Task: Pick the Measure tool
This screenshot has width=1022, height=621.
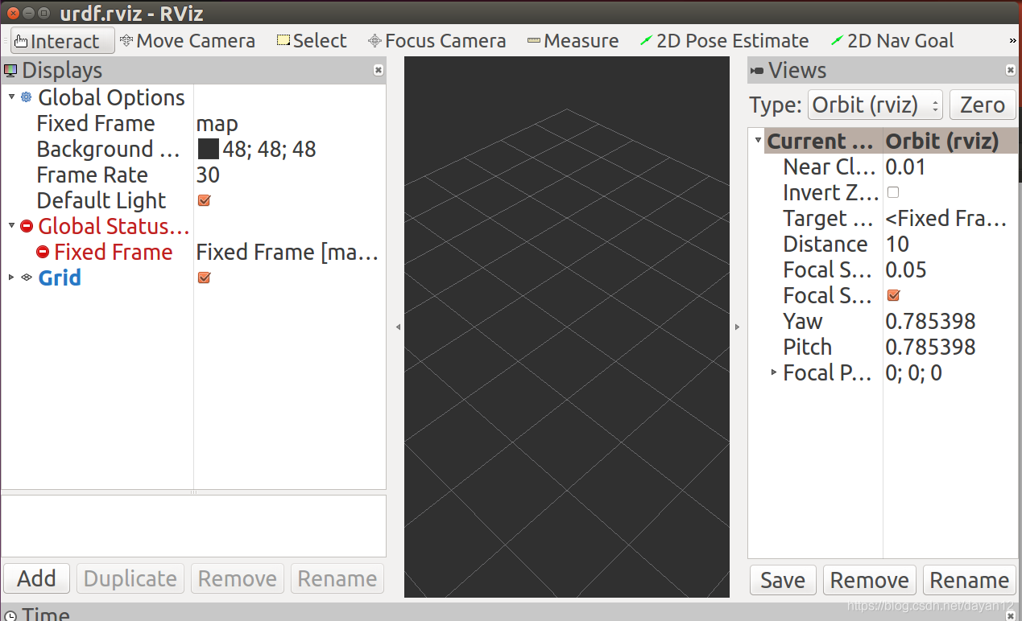Action: point(573,41)
